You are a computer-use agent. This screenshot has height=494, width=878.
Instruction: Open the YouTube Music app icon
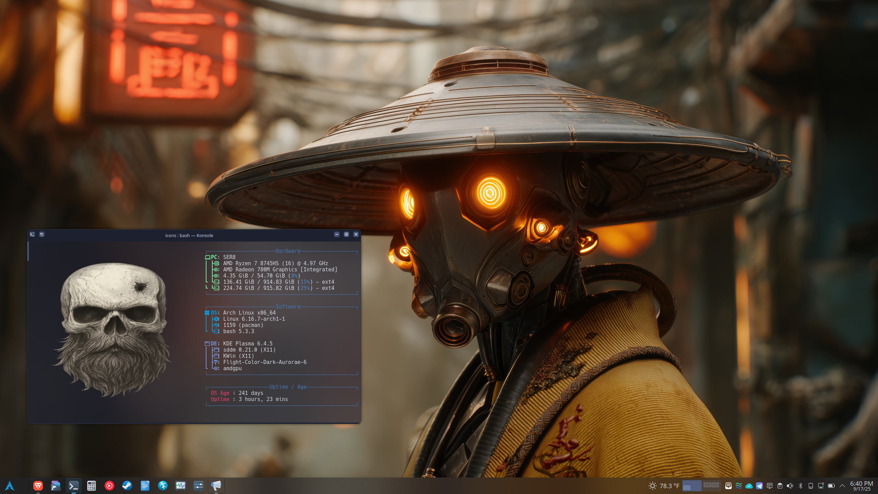[109, 486]
